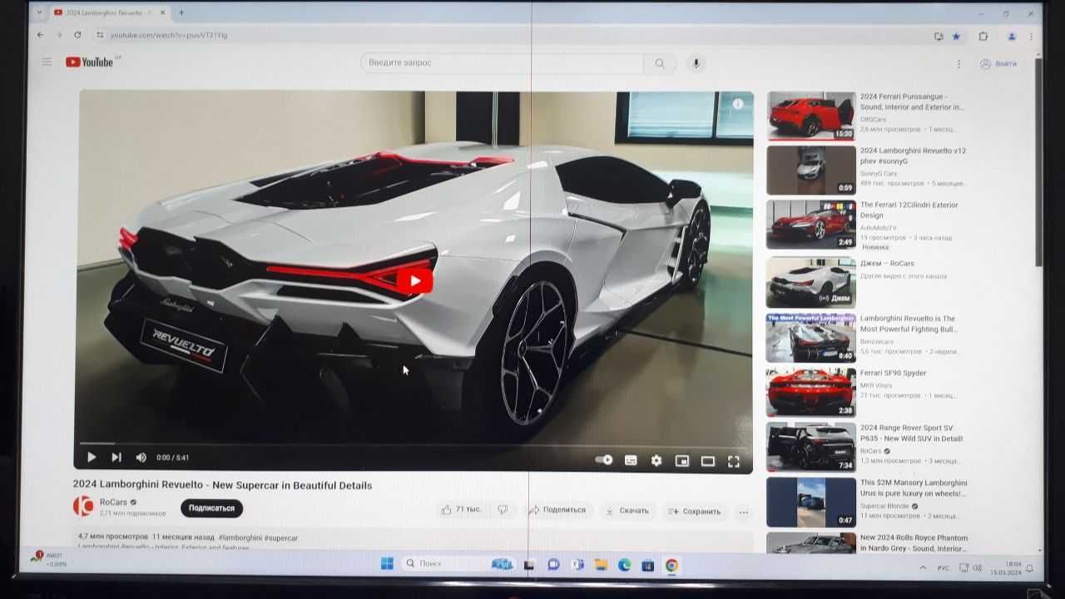1065x599 pixels.
Task: Click the address bar URL
Action: click(169, 36)
